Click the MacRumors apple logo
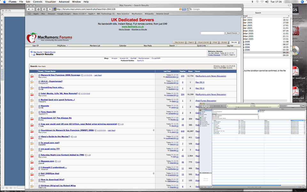307x192 pixels. click(32, 38)
